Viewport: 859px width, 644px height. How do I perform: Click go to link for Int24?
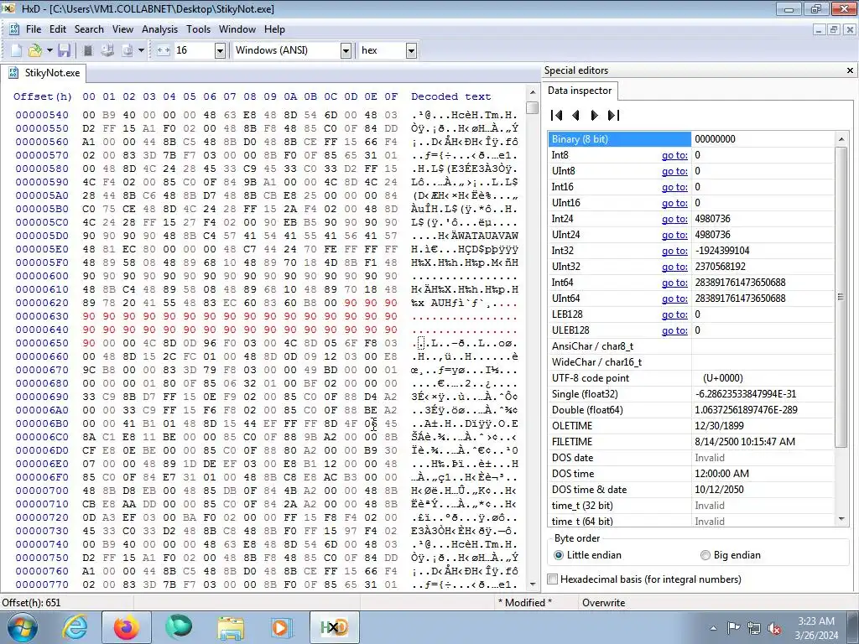(674, 219)
